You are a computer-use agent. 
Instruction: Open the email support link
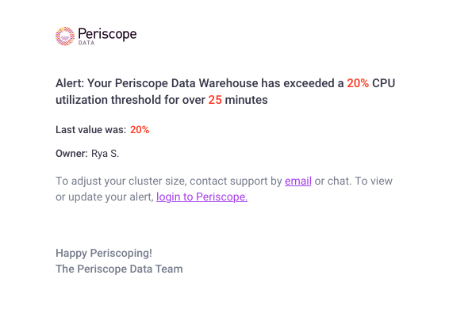297,181
